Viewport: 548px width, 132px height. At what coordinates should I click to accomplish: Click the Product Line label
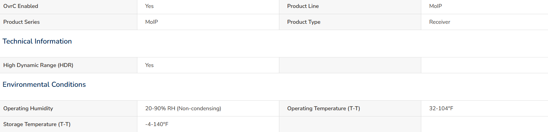pos(303,6)
